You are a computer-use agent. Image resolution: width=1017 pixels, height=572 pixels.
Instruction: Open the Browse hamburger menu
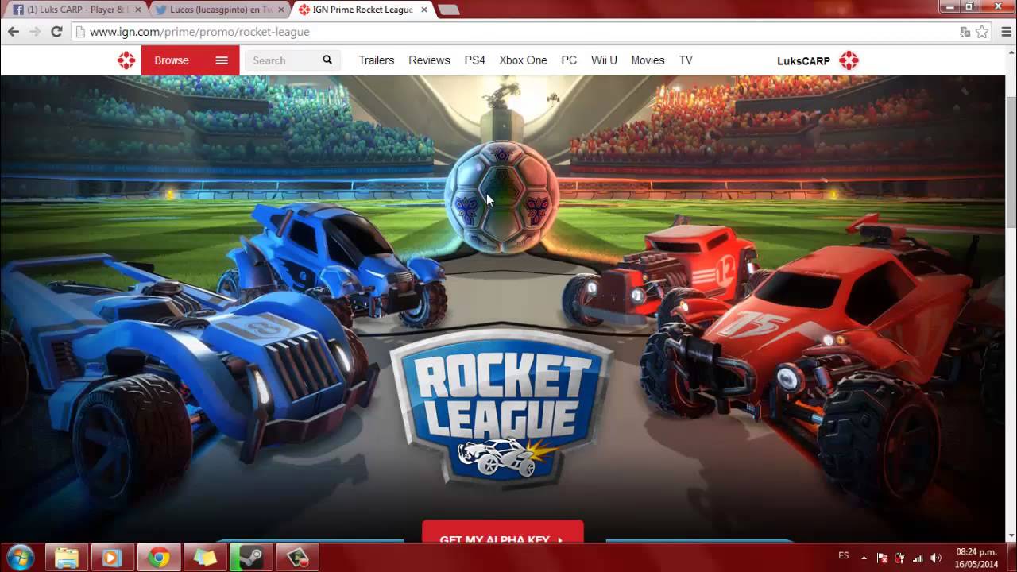[222, 60]
